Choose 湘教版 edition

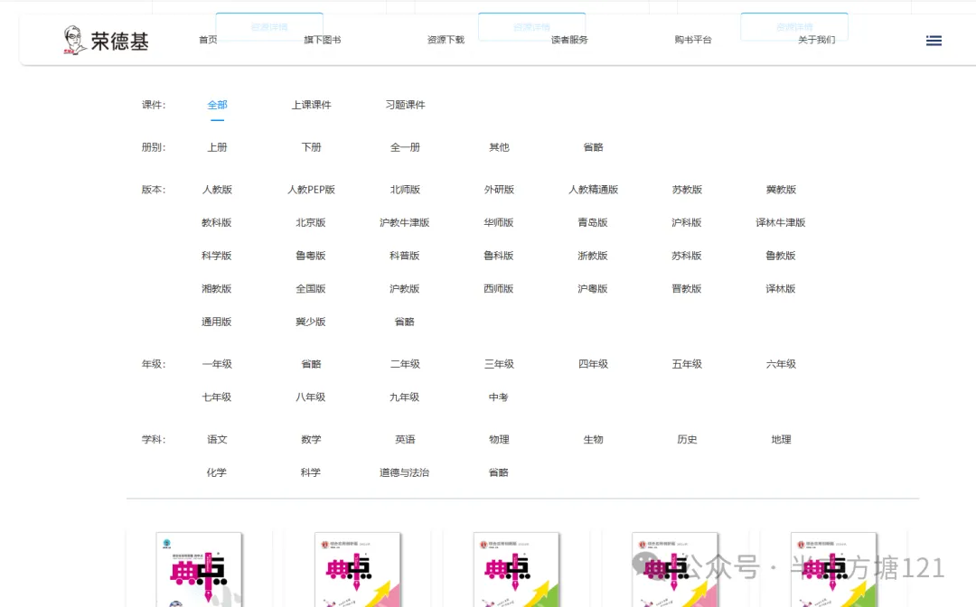pyautogui.click(x=217, y=288)
